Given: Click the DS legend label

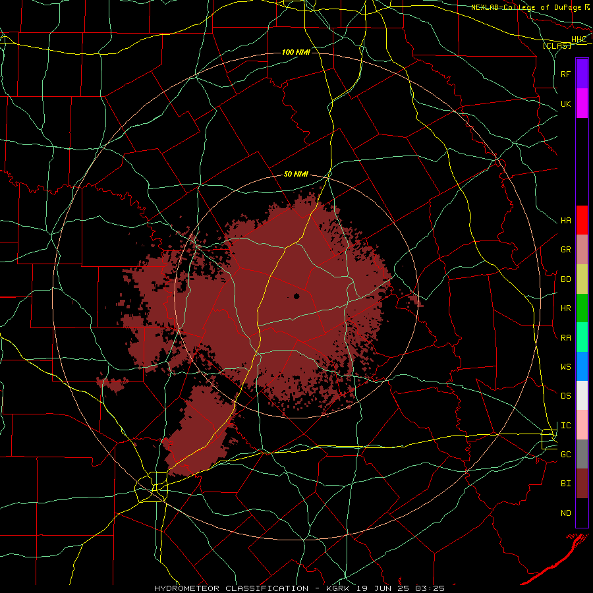Looking at the screenshot, I should pyautogui.click(x=566, y=396).
